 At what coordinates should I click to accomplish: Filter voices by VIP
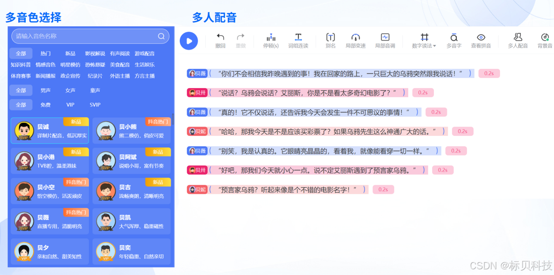(x=70, y=105)
